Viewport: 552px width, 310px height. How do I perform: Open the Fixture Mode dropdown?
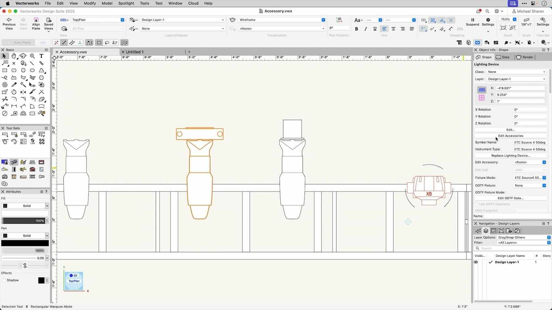[530, 178]
